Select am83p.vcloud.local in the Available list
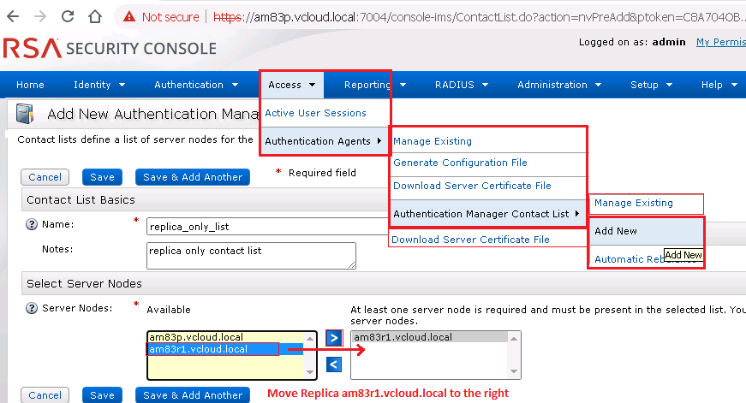746x403 pixels. click(197, 337)
